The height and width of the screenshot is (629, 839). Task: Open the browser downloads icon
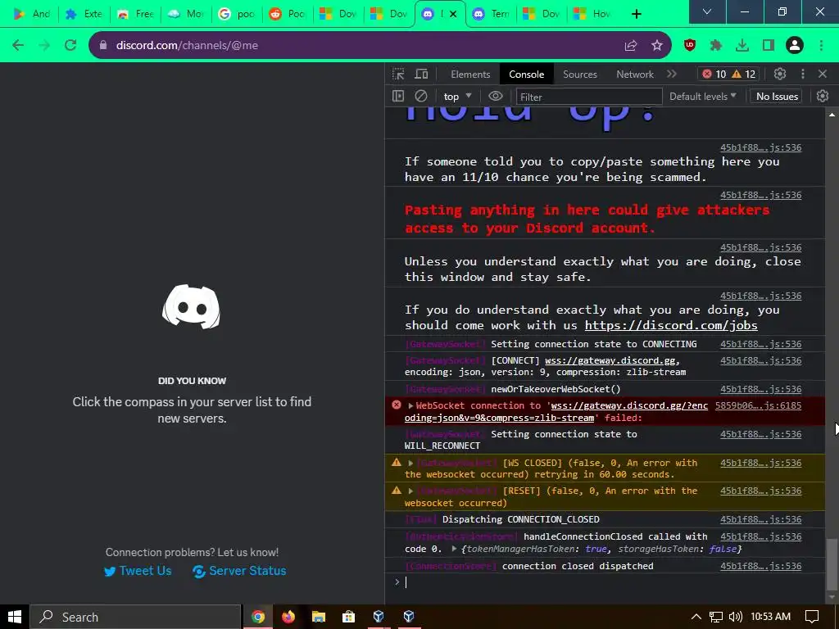[742, 46]
